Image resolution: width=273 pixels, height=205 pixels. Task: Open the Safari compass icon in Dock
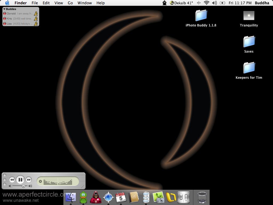tap(108, 197)
